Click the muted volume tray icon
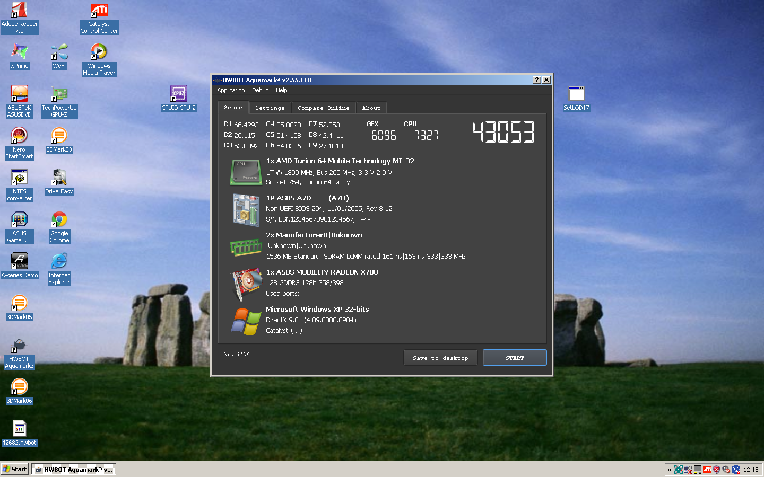 [726, 470]
